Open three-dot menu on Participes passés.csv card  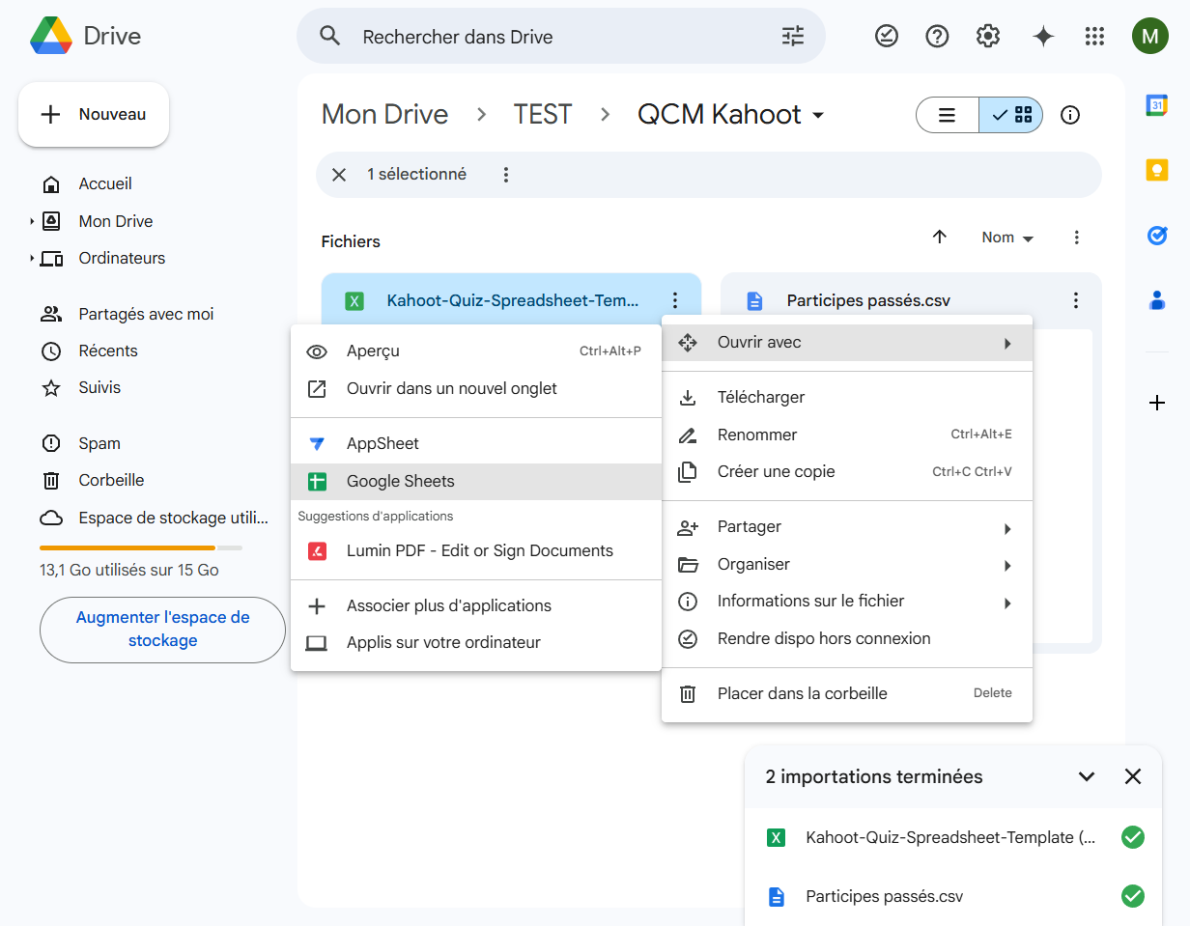pos(1076,300)
